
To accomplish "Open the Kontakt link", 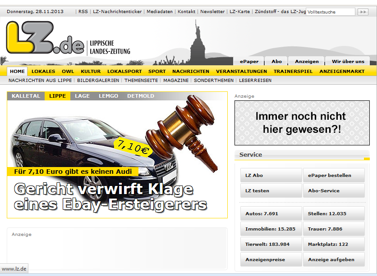I will pos(187,12).
